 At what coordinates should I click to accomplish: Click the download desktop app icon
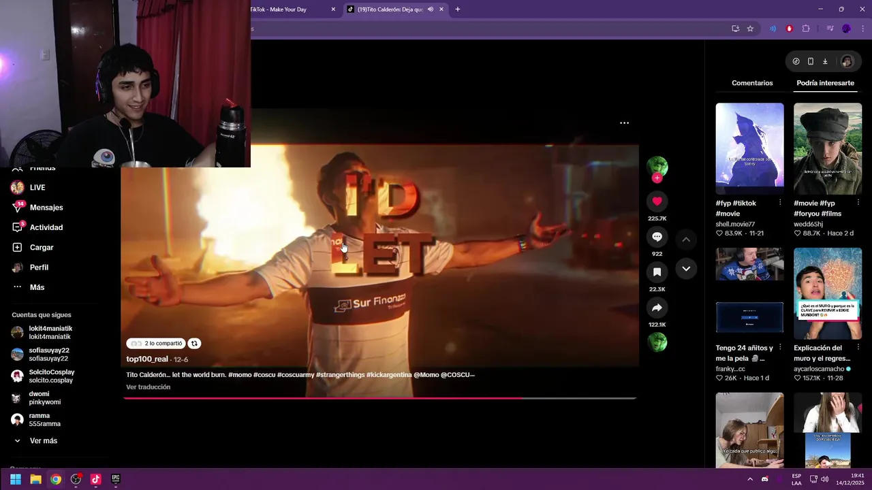tap(825, 61)
